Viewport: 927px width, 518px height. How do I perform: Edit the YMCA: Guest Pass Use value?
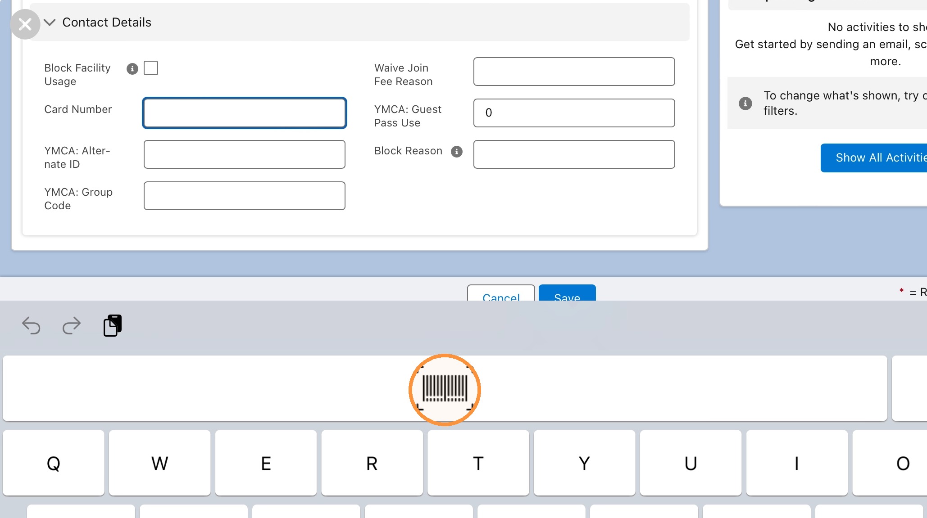(574, 113)
